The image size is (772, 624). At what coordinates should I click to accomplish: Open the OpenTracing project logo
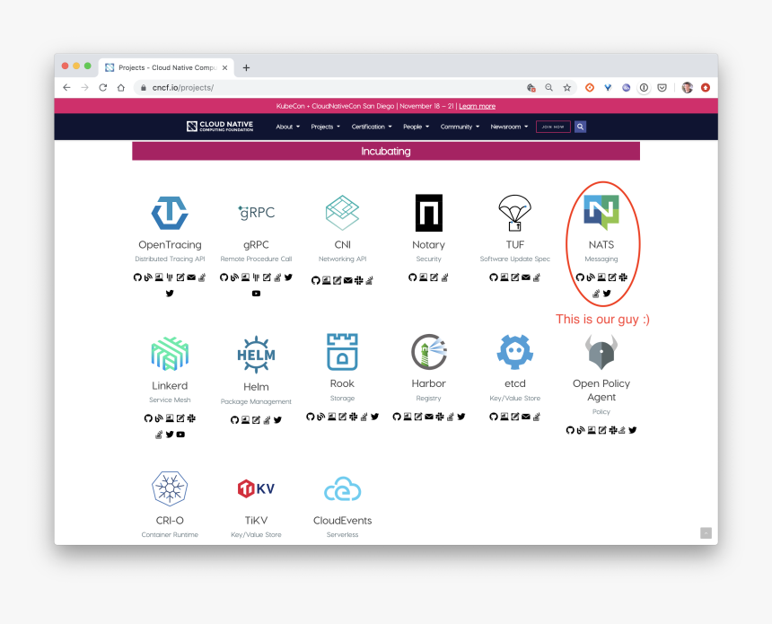pyautogui.click(x=170, y=213)
